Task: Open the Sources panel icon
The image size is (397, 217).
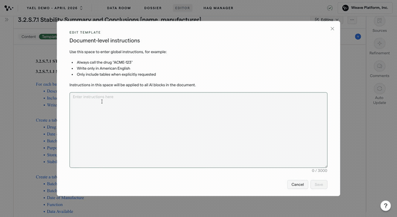Action: click(x=379, y=21)
